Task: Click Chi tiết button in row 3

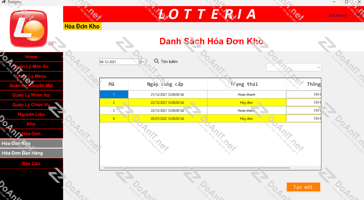Action: coord(304,110)
